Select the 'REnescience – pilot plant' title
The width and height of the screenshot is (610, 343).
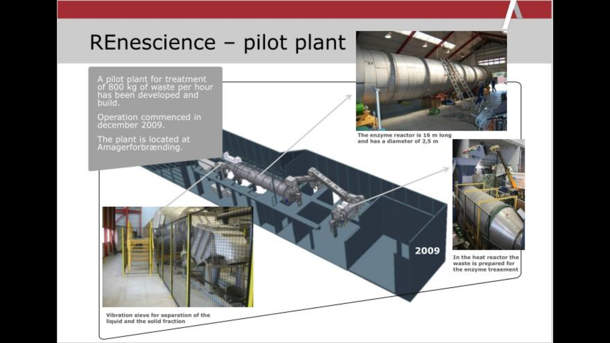pyautogui.click(x=218, y=42)
